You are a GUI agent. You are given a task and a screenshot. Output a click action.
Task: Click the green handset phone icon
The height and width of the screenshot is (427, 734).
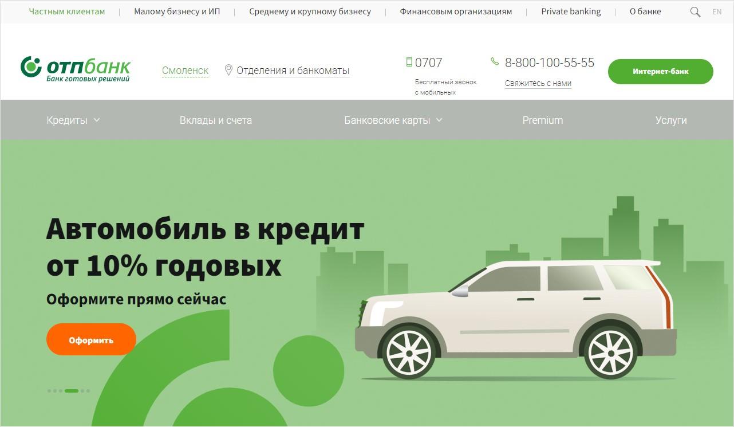(x=495, y=61)
